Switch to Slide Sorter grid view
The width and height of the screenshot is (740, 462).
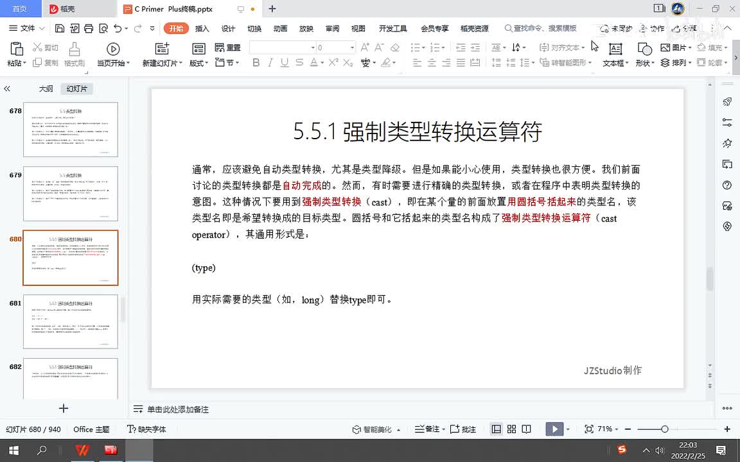point(511,429)
